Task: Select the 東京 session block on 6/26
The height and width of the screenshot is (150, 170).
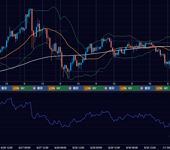Action: [x=6, y=88]
